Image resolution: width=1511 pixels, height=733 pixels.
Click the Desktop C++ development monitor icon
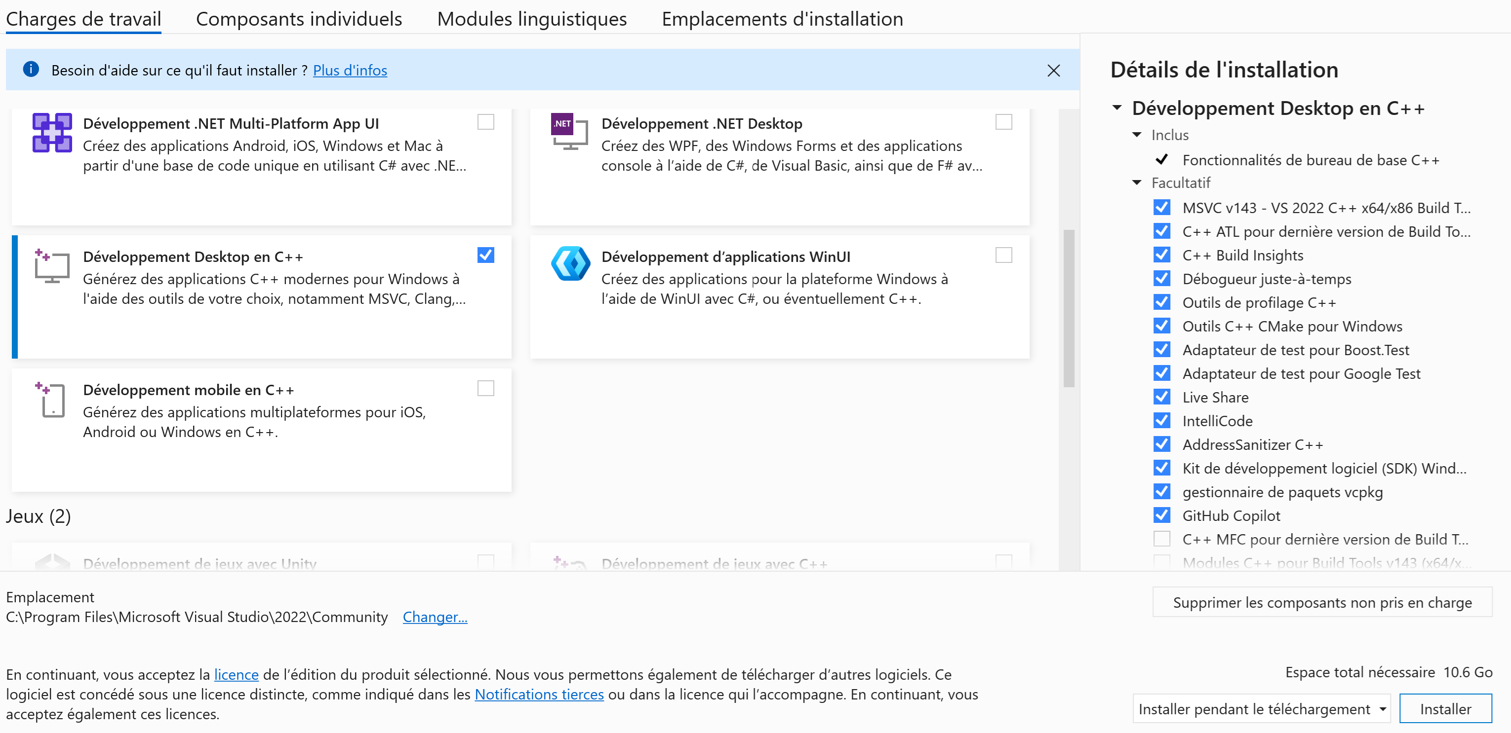pos(52,266)
